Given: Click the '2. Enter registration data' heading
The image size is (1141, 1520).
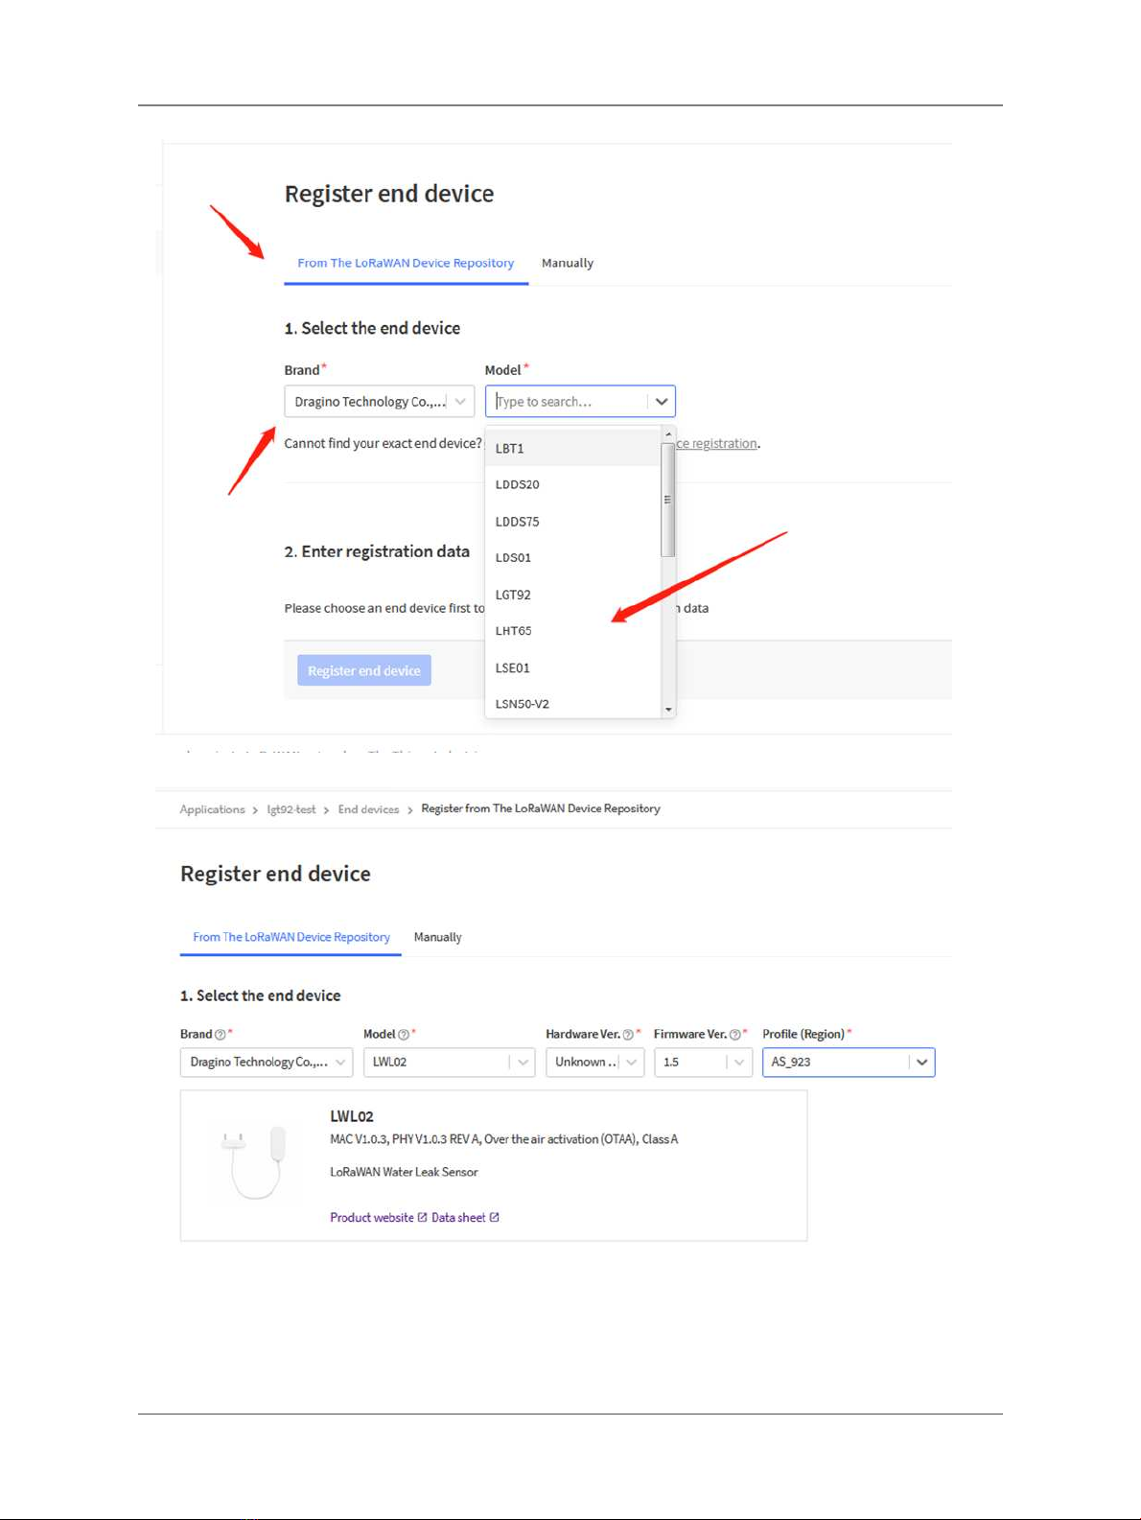Looking at the screenshot, I should (377, 551).
